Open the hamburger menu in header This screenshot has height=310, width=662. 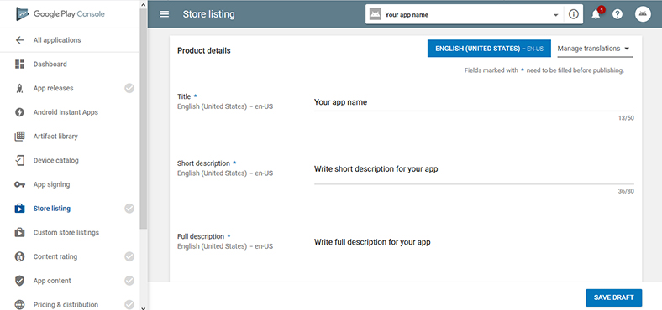coord(164,14)
